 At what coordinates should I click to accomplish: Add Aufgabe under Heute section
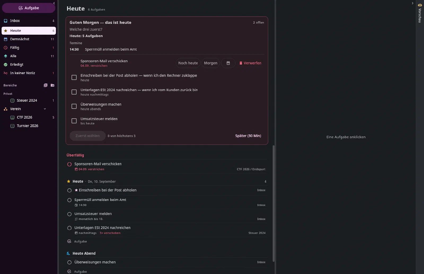[77, 241]
